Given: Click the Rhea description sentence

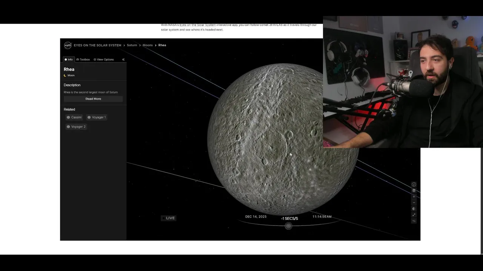Looking at the screenshot, I should [x=91, y=92].
